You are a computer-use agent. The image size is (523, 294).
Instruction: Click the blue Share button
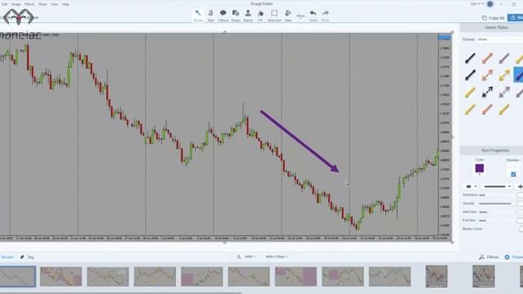tap(516, 17)
